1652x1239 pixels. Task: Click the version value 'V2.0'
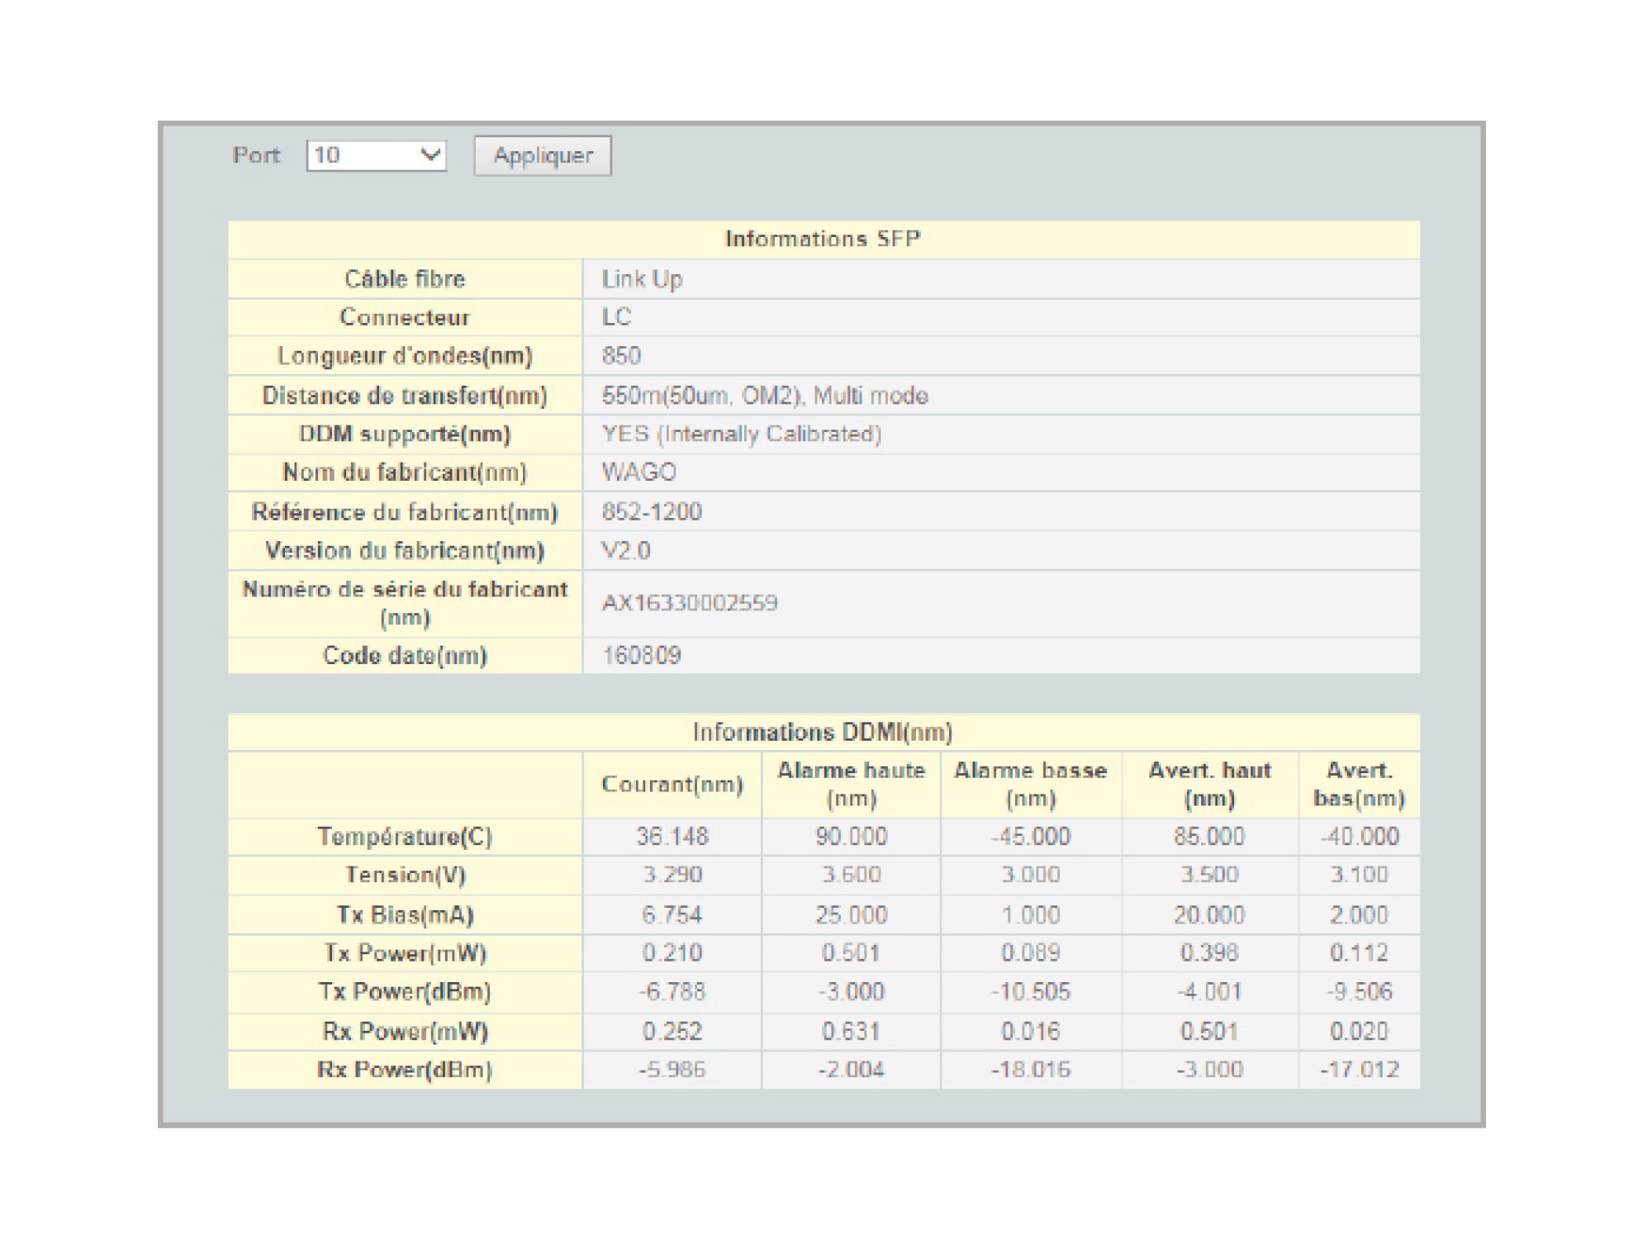click(x=625, y=551)
